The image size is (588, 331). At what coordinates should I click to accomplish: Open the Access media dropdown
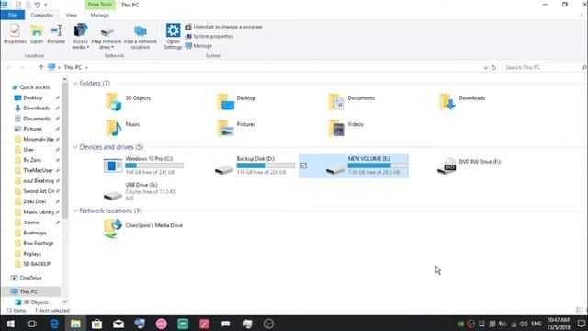(x=80, y=37)
